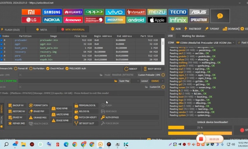The height and width of the screenshot is (149, 248).
Task: Open WhatsApp from the taskbar
Action: 40,144
